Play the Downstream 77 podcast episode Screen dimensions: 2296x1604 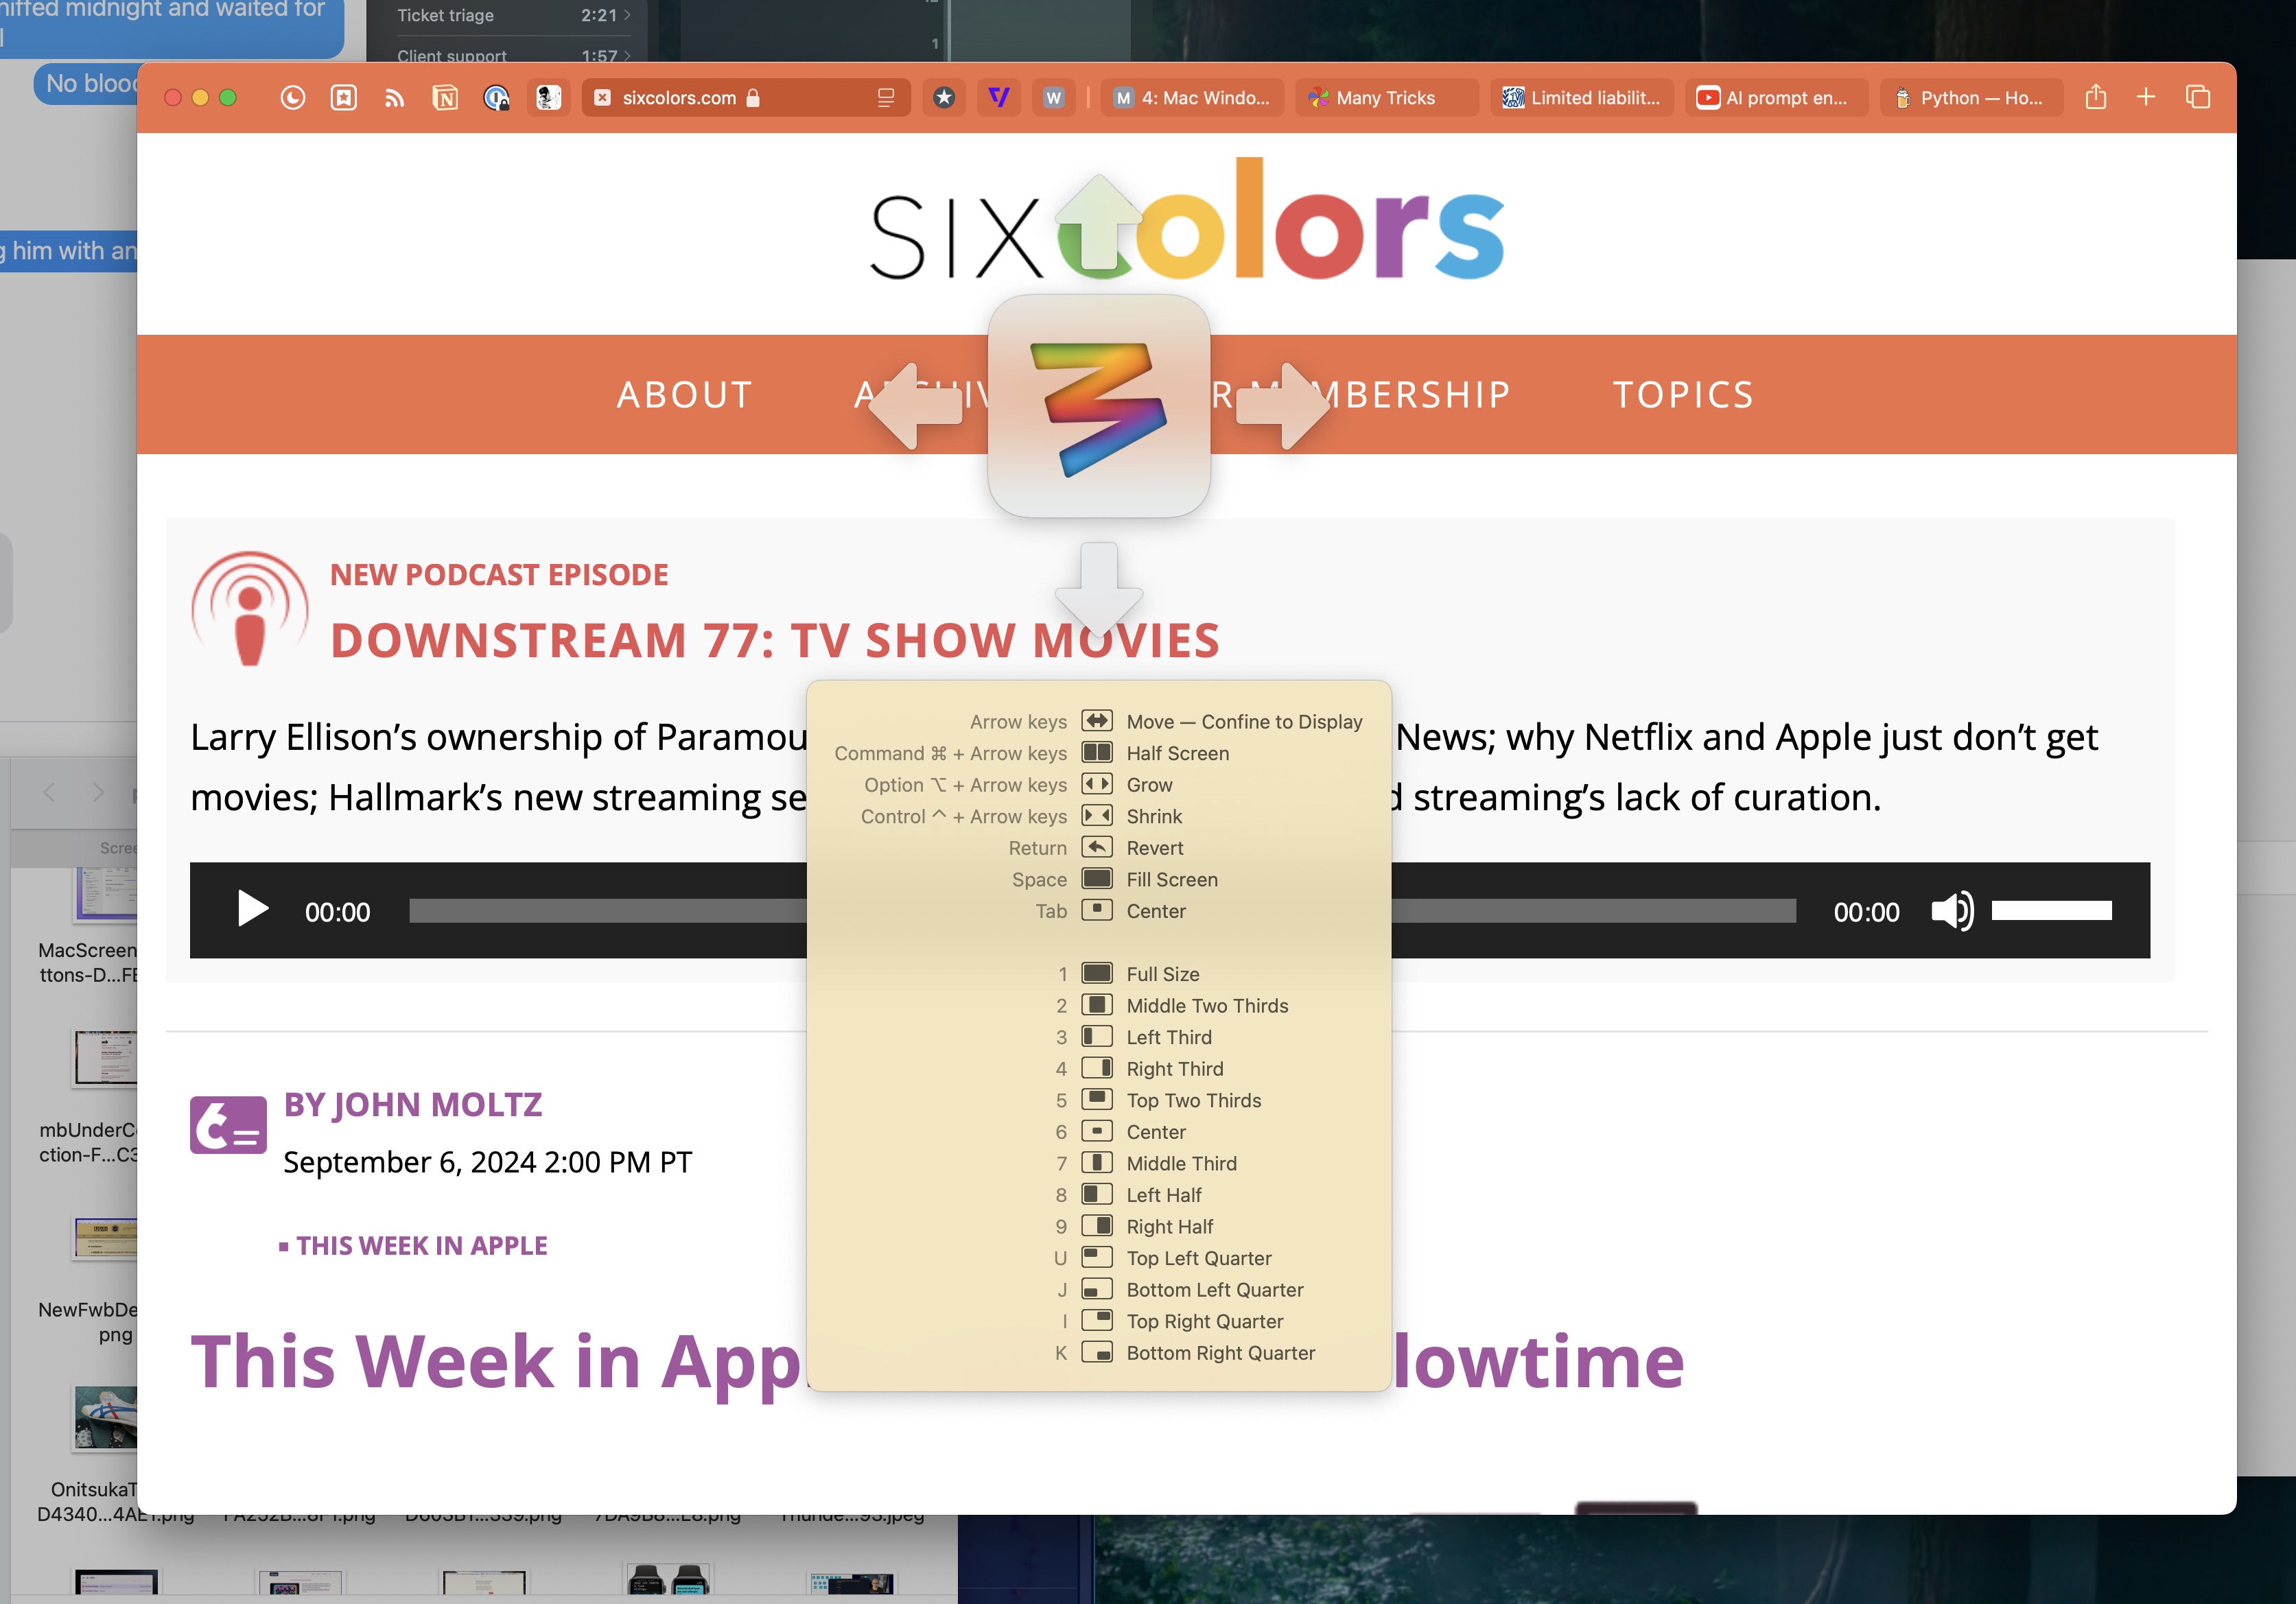(252, 910)
